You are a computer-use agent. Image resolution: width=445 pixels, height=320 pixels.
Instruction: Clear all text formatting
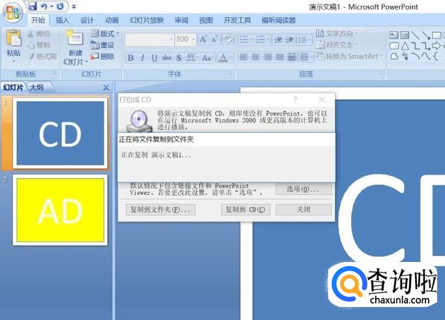pos(228,39)
